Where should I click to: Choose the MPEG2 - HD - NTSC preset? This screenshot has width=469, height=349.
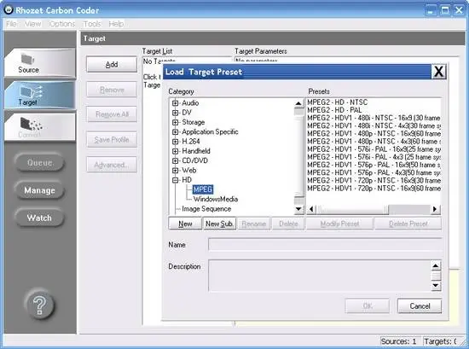[338, 102]
